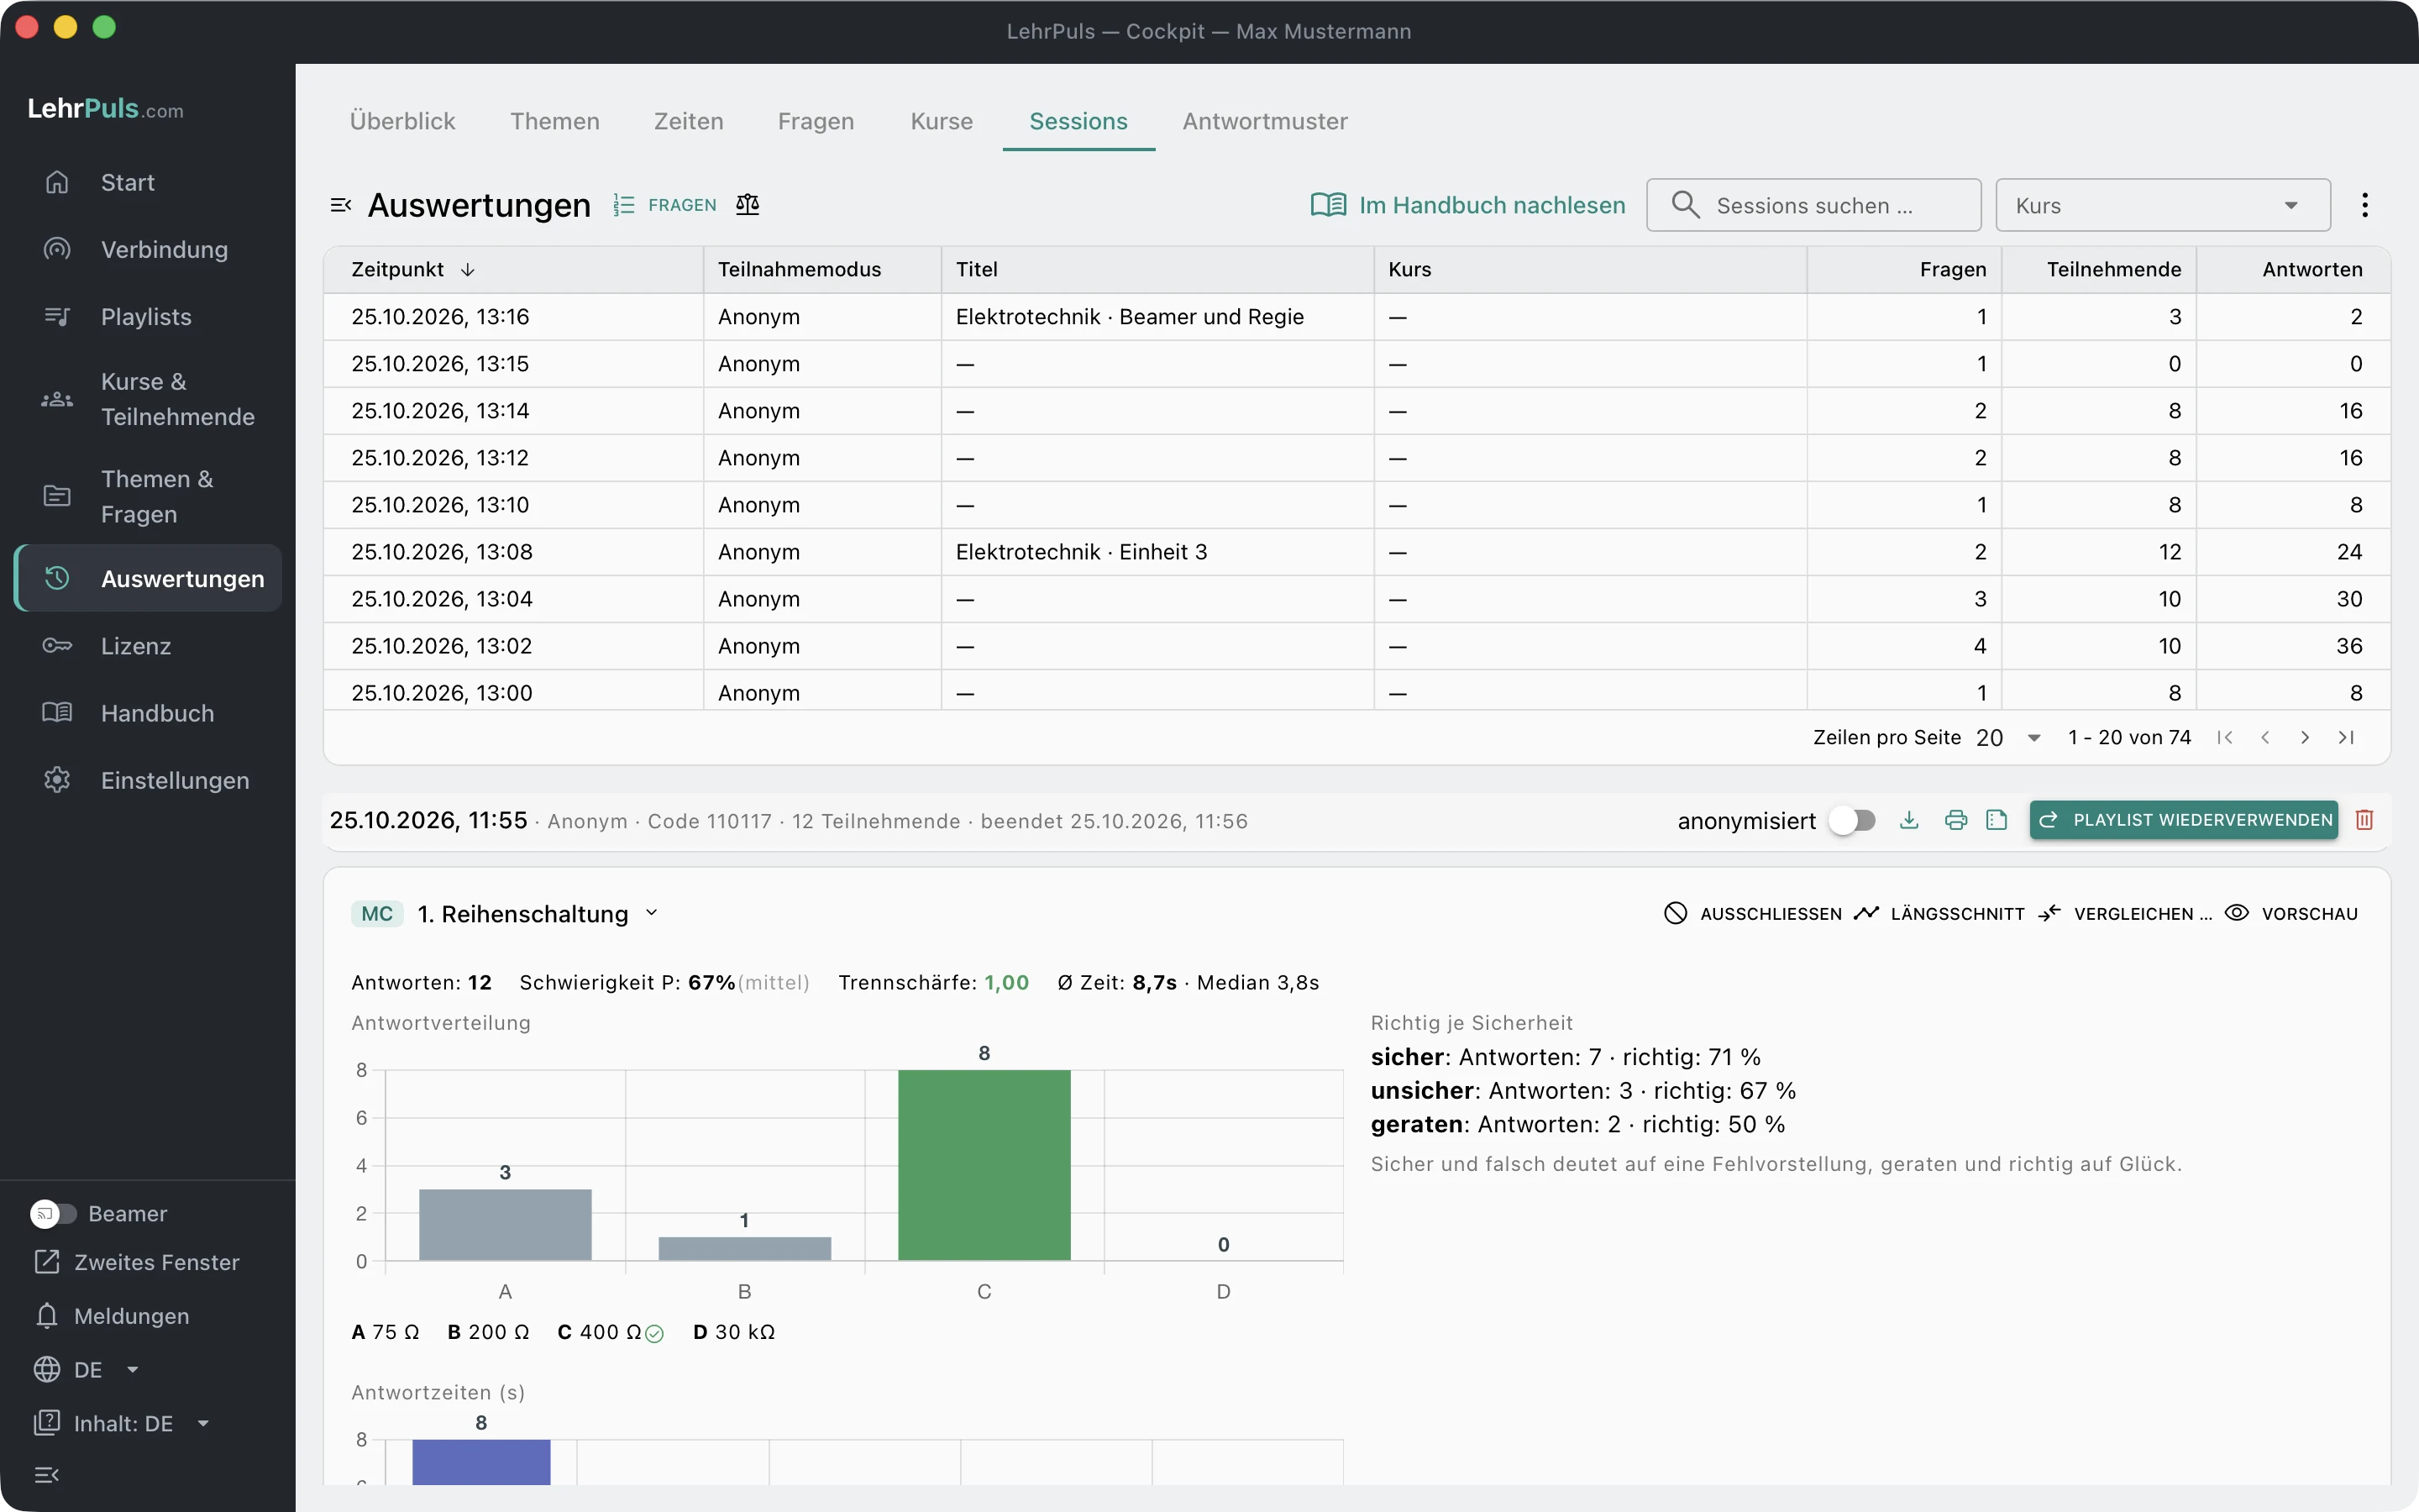
Task: Click AUSSCHLIESSEN for this question
Action: pyautogui.click(x=1752, y=913)
